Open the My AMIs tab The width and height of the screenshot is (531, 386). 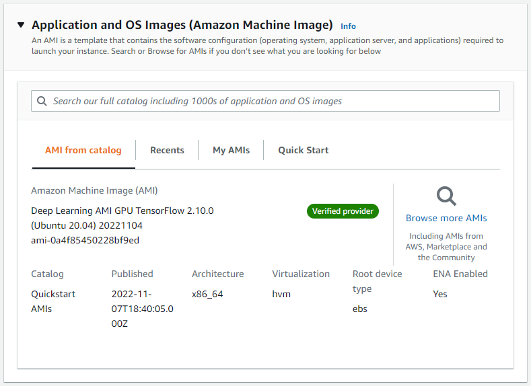(231, 150)
